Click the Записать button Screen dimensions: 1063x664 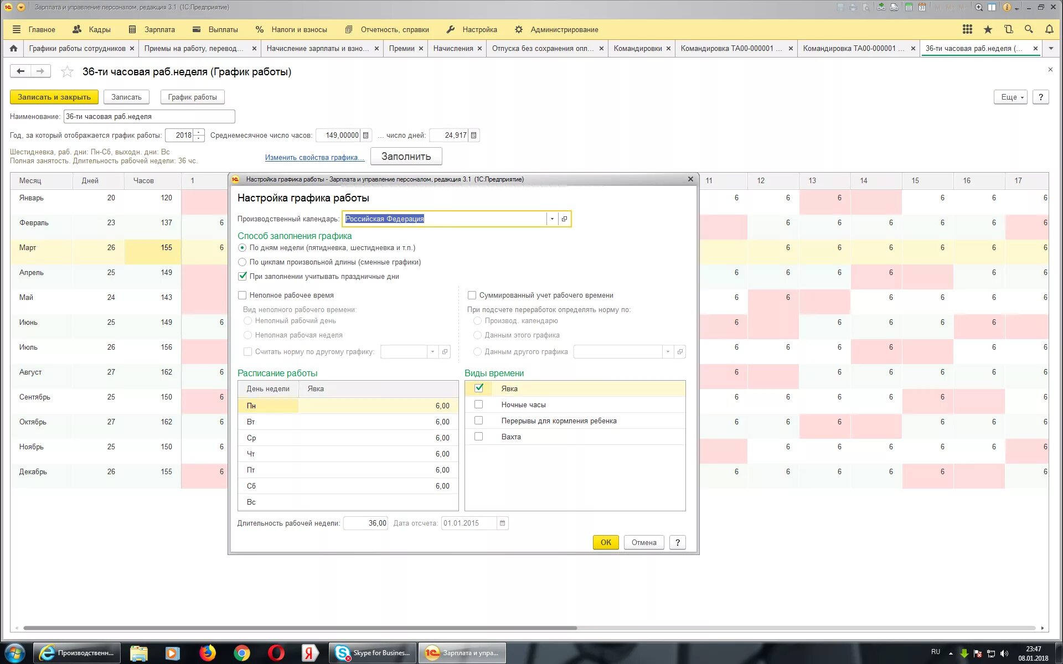[126, 97]
